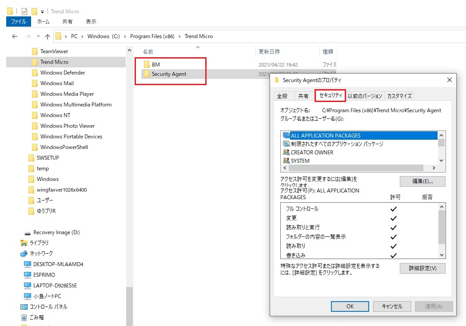Click the OK button
This screenshot has width=466, height=326.
coord(350,306)
